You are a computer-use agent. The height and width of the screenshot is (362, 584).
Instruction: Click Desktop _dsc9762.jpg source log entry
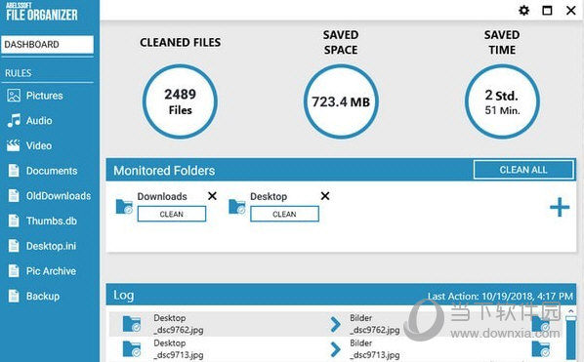pyautogui.click(x=179, y=324)
